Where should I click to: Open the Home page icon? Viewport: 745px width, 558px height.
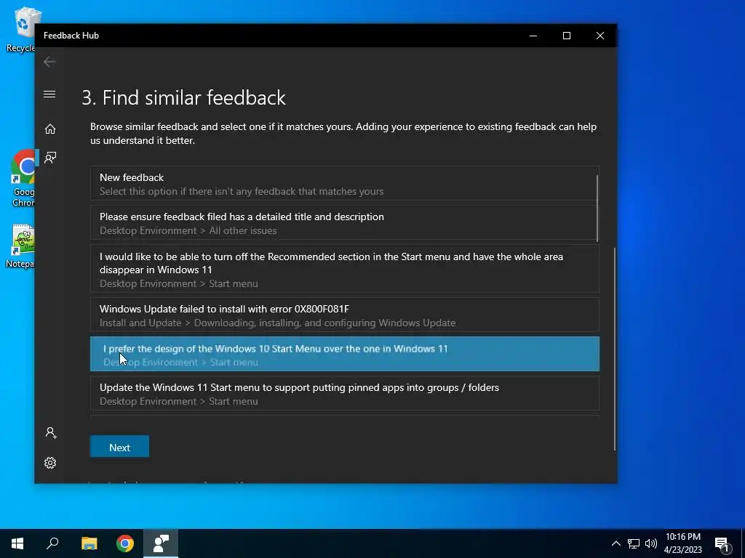click(x=50, y=129)
